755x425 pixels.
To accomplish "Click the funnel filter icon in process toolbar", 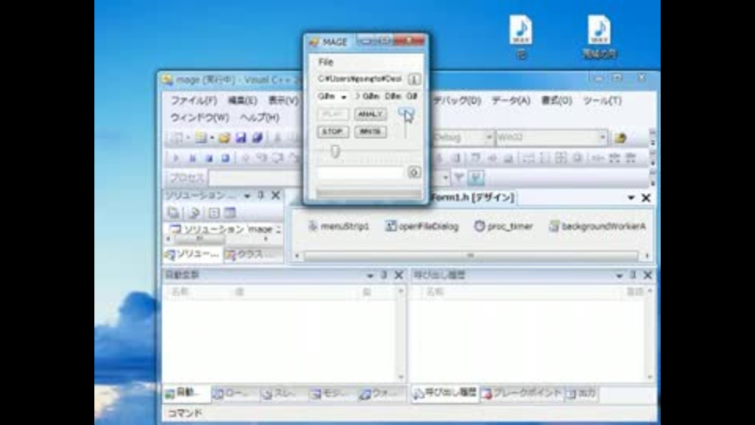I will click(x=459, y=178).
